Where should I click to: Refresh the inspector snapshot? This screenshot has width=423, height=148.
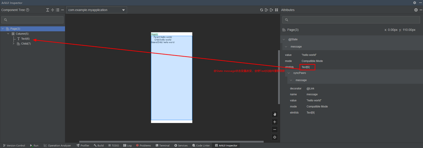[261, 10]
